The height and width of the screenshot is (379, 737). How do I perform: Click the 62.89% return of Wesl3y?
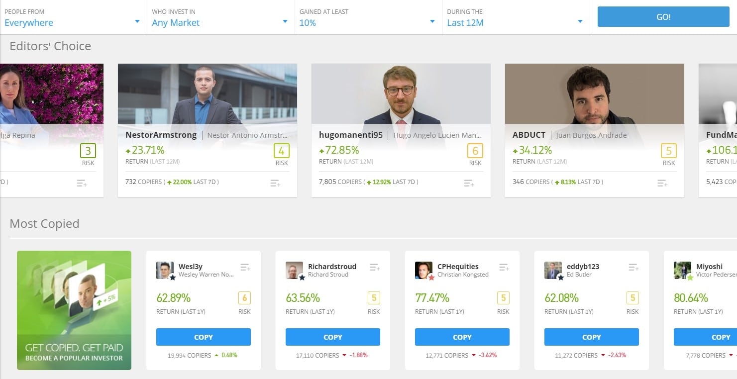pyautogui.click(x=174, y=298)
